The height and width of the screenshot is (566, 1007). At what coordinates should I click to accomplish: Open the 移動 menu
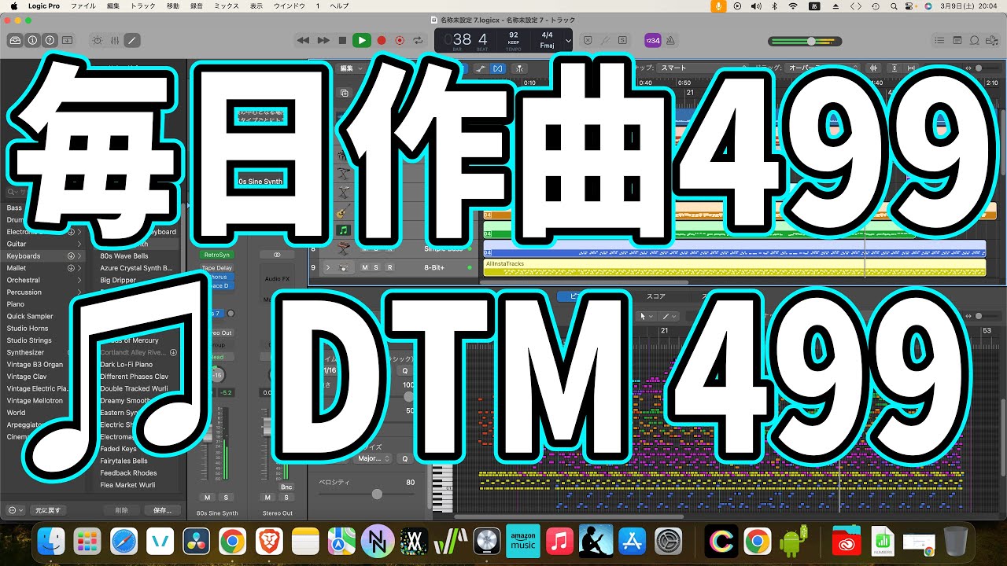[x=172, y=6]
